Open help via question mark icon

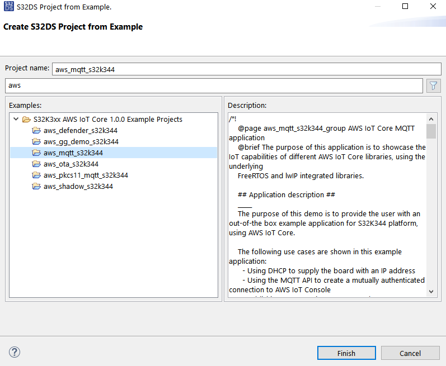(x=15, y=352)
